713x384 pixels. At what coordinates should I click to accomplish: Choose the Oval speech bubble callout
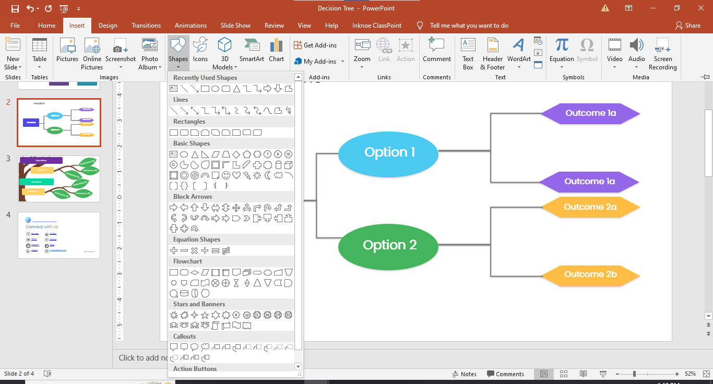(x=195, y=347)
